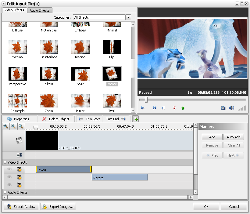Toggle visibility eye of third effect row
Image resolution: width=250 pixels, height=214 pixels.
pyautogui.click(x=9, y=185)
